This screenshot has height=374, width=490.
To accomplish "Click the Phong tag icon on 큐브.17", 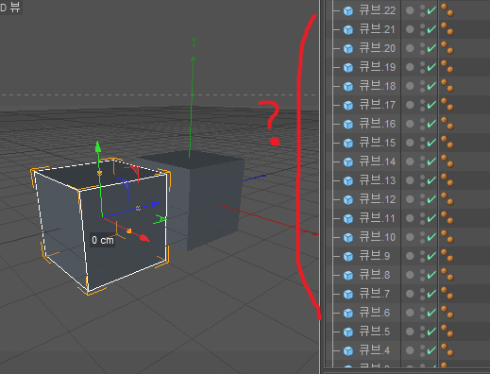I will pos(448,105).
